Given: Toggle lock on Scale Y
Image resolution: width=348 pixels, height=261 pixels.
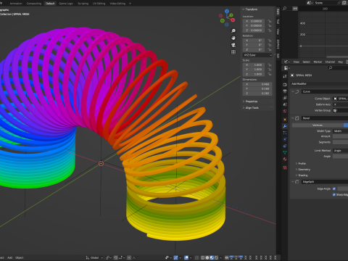Looking at the screenshot, I should pos(270,70).
